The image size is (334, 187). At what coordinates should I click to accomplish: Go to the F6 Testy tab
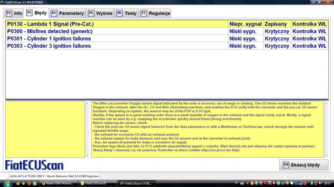click(126, 13)
